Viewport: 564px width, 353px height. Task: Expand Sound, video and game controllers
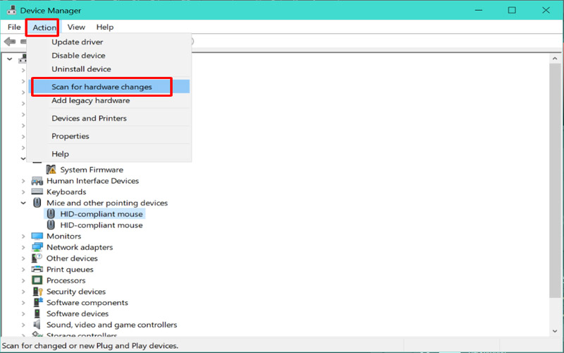pyautogui.click(x=23, y=325)
